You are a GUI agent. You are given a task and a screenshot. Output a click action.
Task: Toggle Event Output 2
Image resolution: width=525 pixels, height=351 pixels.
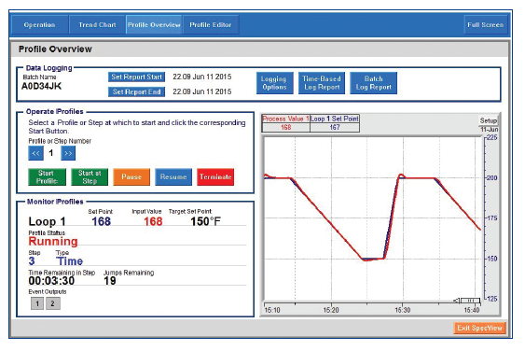[x=53, y=303]
